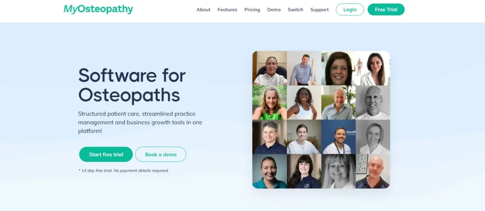Click the Book a demo button

tap(161, 154)
